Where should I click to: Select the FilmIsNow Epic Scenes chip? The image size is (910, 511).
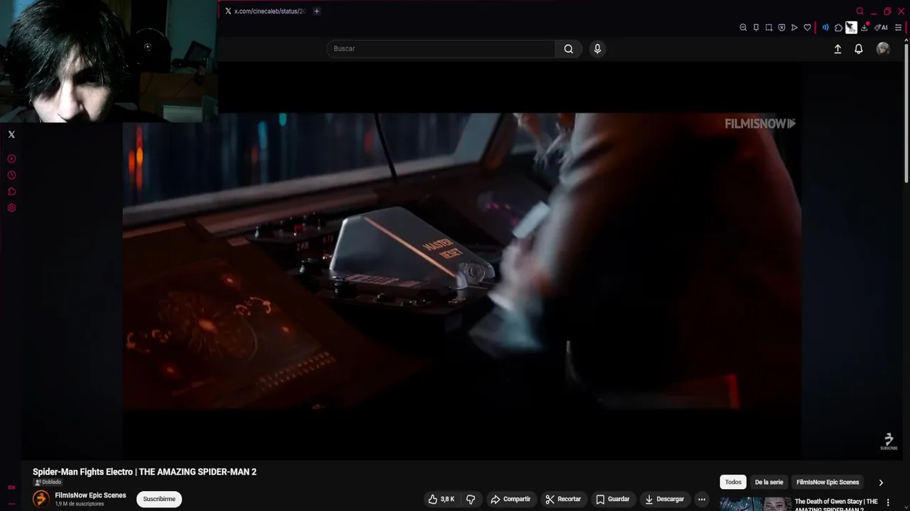click(x=828, y=482)
